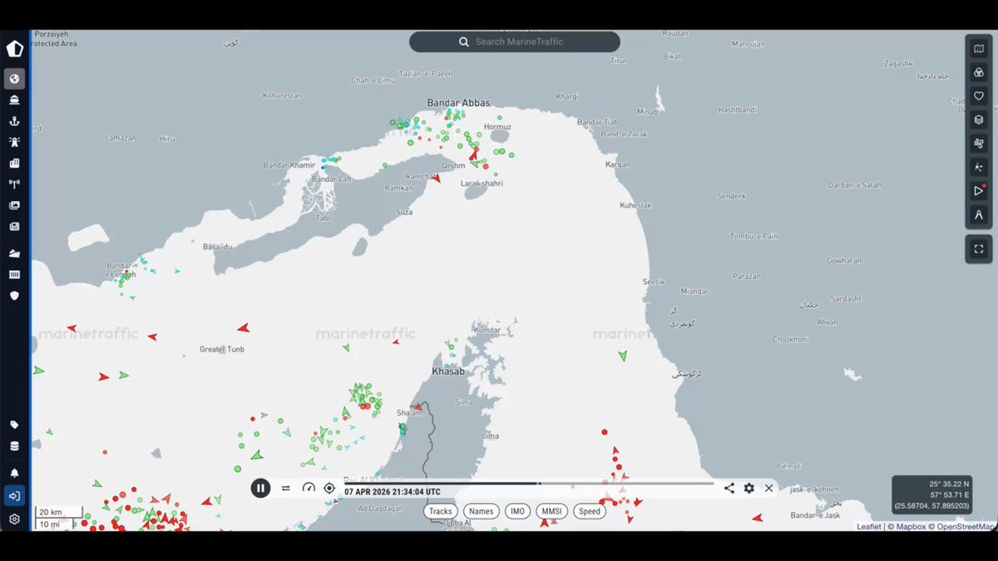Select the distance measure compass tool
Screen dimensions: 998x561
(x=979, y=214)
